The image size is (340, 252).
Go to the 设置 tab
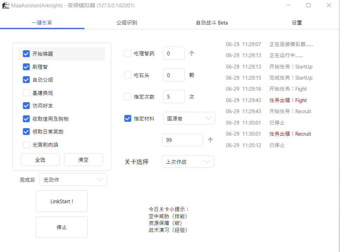tap(297, 22)
